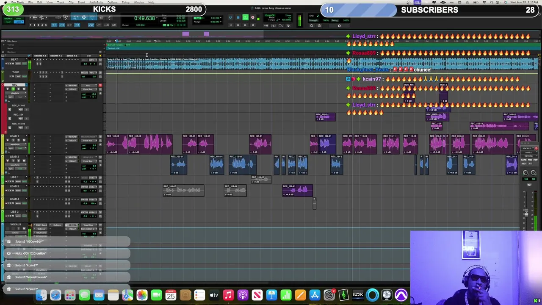Toggle input monitoring on REC track
Screen dimensions: 542x305
tap(13, 89)
